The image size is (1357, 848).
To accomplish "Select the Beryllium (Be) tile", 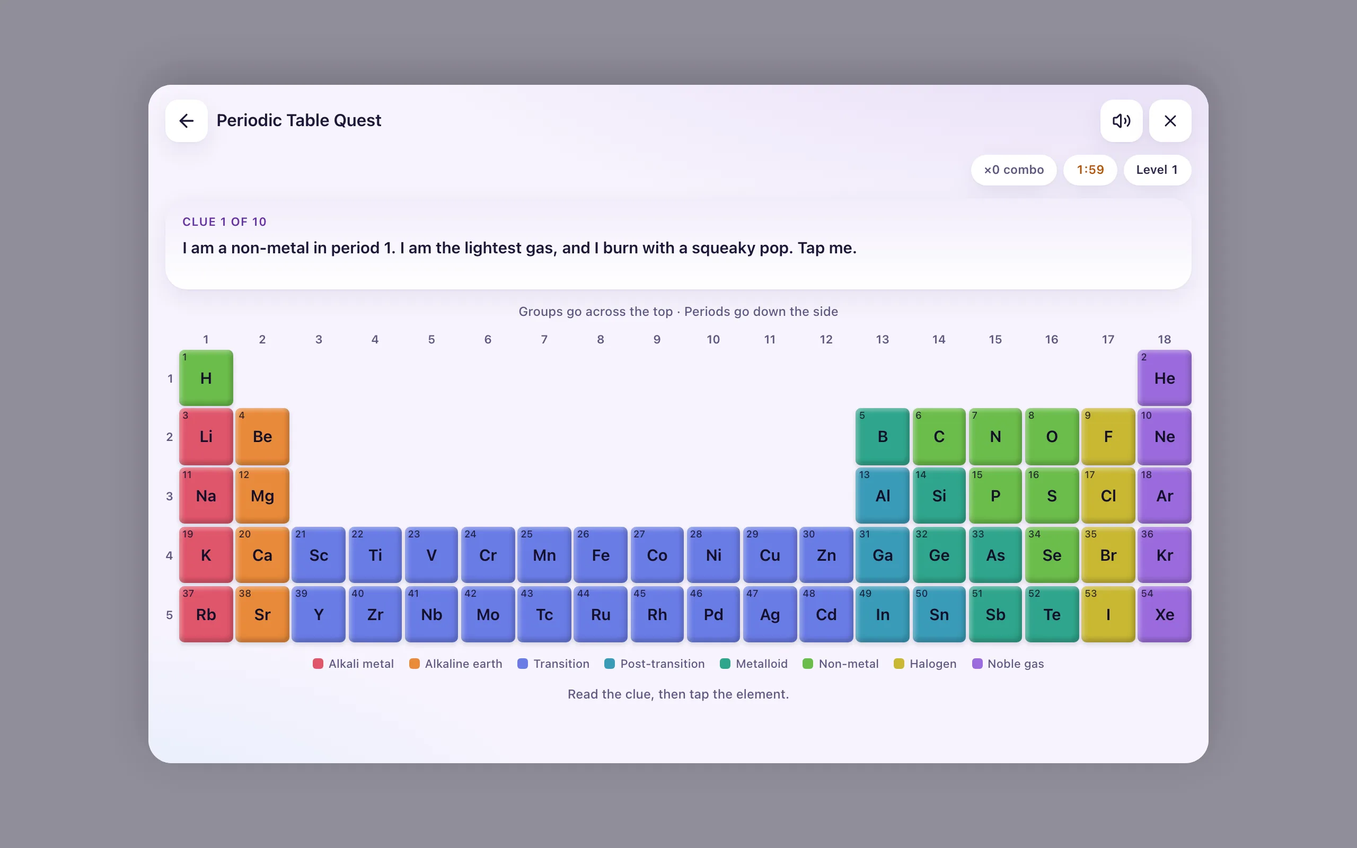I will 262,436.
